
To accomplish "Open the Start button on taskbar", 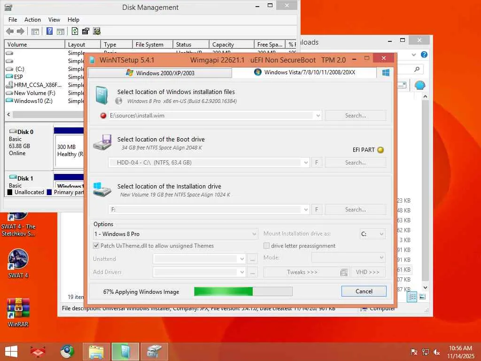I will pyautogui.click(x=11, y=352).
